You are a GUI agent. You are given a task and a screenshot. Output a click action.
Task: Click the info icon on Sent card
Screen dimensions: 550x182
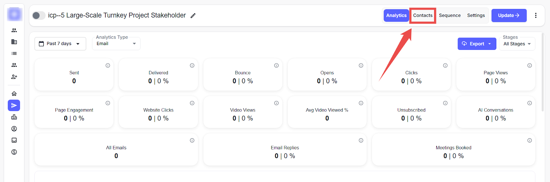[x=108, y=65]
